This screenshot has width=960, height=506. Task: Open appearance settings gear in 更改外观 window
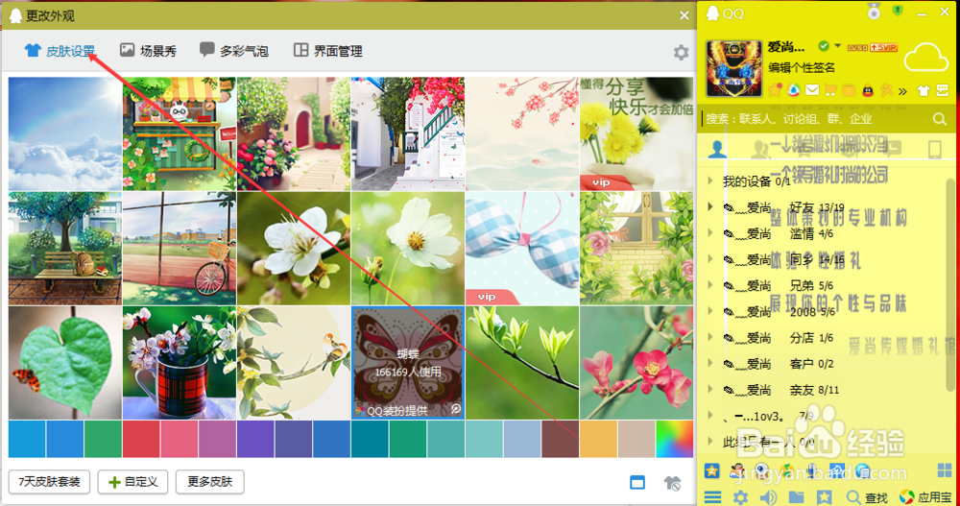pos(681,53)
